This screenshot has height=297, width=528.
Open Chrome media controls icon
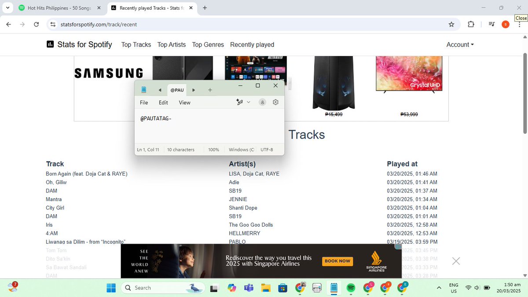[x=491, y=24]
